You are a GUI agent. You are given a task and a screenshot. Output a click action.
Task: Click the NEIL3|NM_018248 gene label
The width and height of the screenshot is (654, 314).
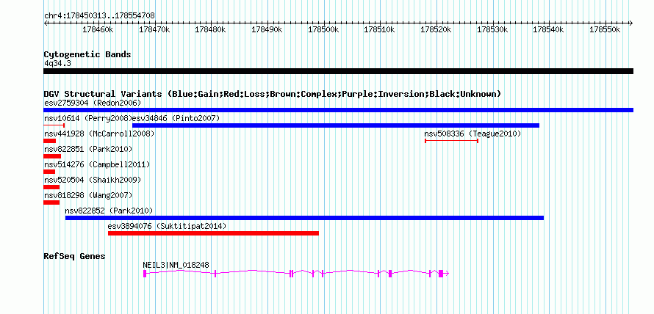(176, 265)
